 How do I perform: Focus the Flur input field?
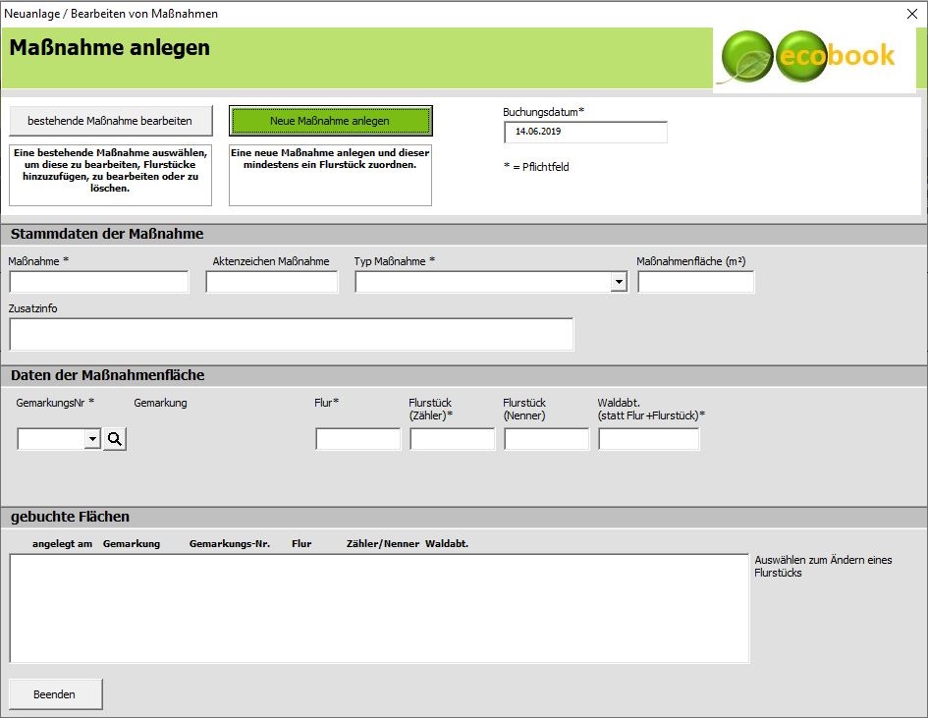(358, 439)
